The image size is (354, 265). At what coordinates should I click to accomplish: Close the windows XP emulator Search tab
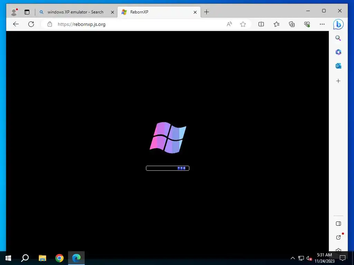(112, 12)
